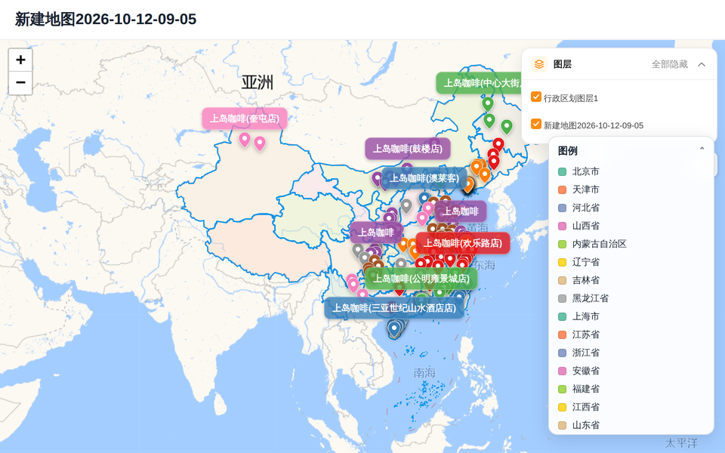725x453 pixels.
Task: Zoom in the map with plus button
Action: [x=20, y=60]
